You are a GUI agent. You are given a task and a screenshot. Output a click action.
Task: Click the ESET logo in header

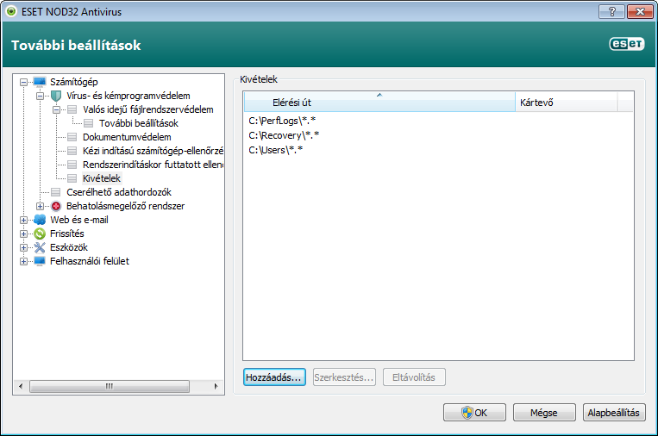pos(627,44)
